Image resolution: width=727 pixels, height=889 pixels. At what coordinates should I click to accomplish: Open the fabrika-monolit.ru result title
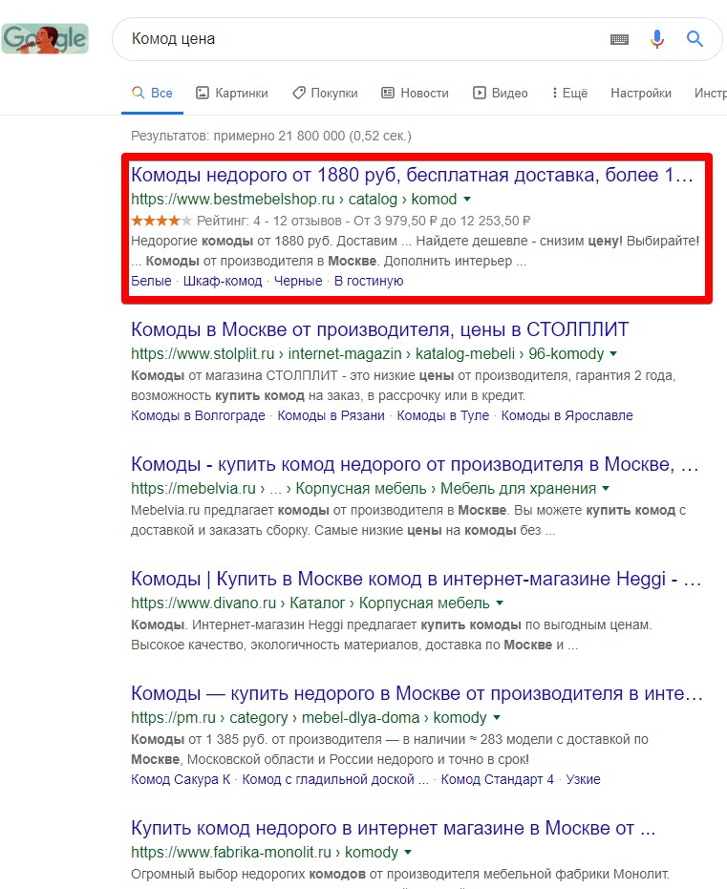tap(393, 828)
